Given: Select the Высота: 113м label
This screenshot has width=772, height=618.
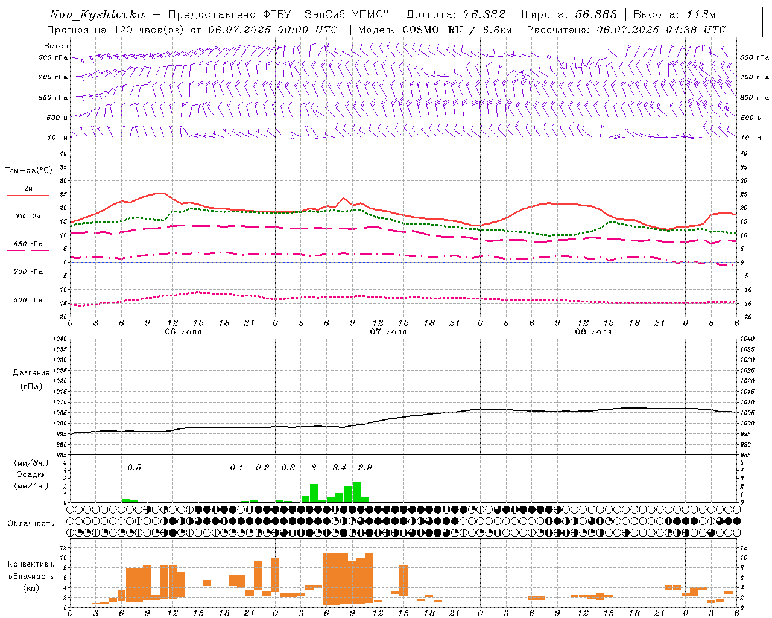Looking at the screenshot, I should 674,14.
